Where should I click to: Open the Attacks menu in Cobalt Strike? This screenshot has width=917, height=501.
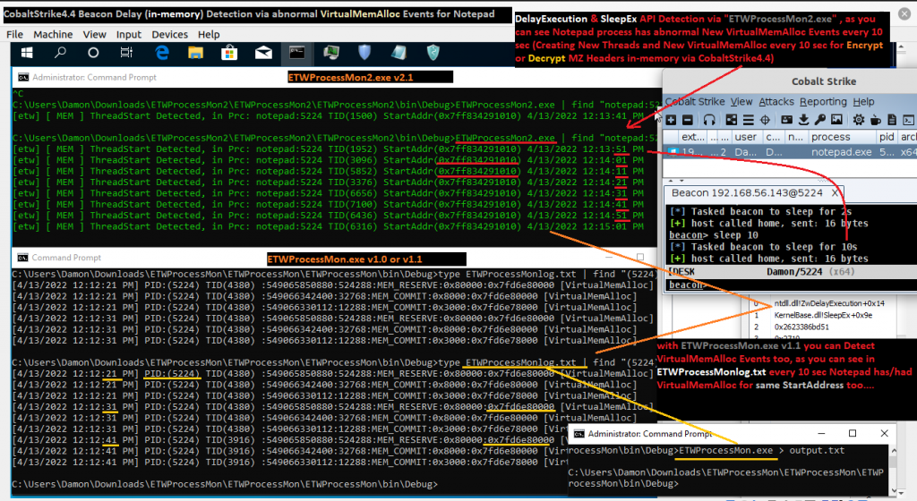click(x=776, y=102)
